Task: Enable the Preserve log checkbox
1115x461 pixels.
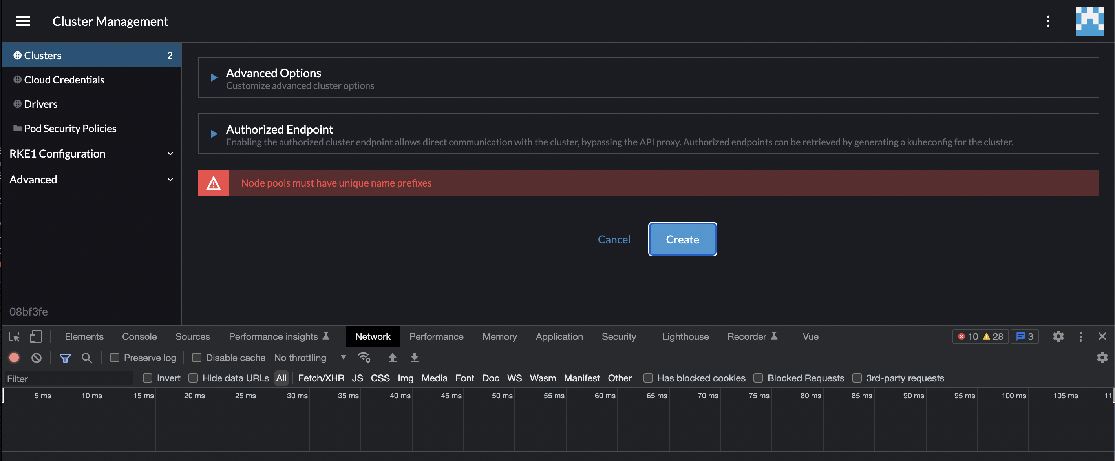Action: 114,358
